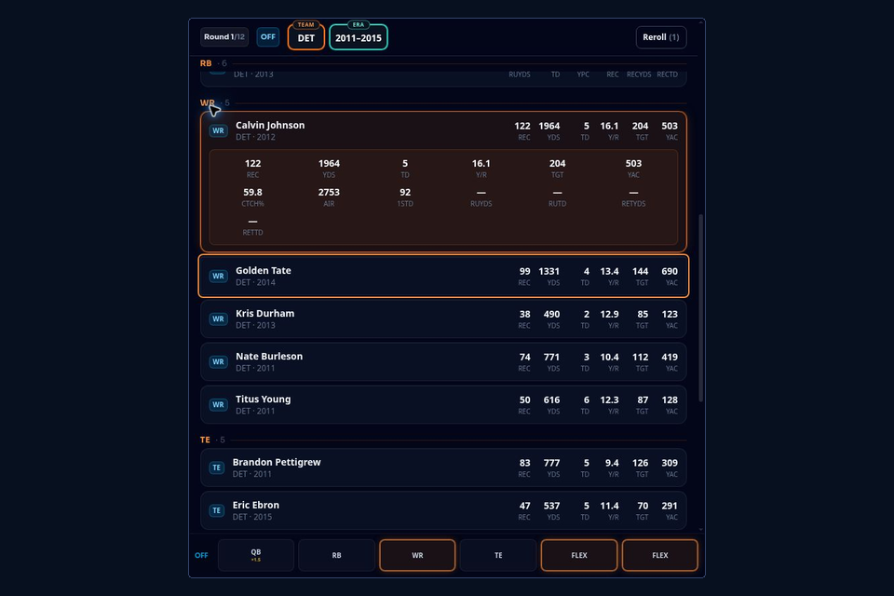894x596 pixels.
Task: Click the "TE · 5" section header
Action: [212, 440]
